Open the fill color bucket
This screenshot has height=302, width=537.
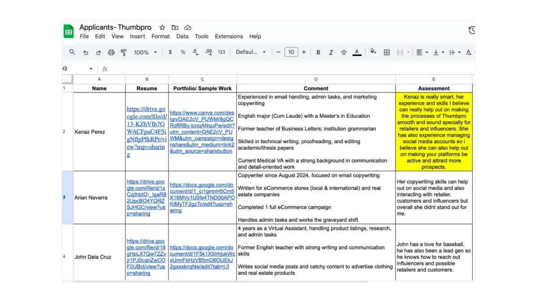373,52
